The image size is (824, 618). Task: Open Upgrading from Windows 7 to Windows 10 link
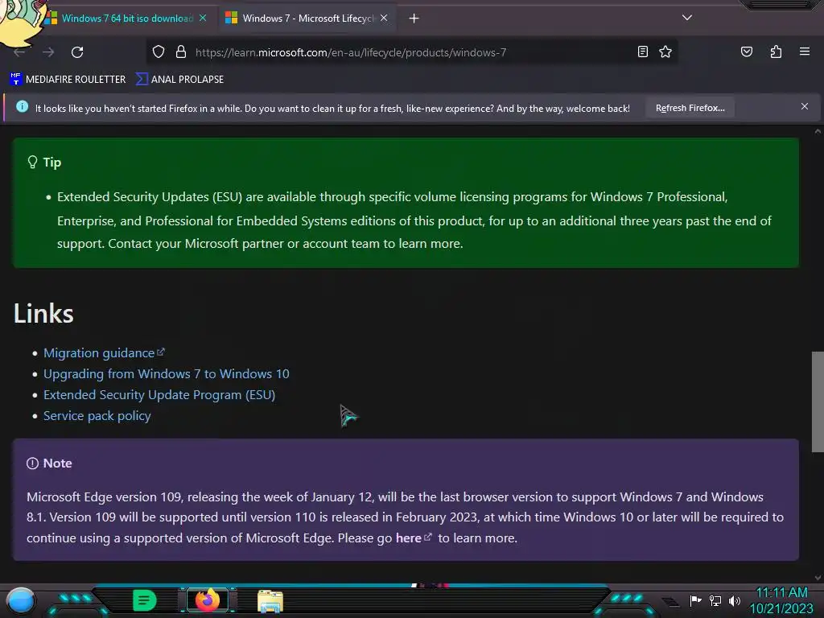tap(166, 373)
